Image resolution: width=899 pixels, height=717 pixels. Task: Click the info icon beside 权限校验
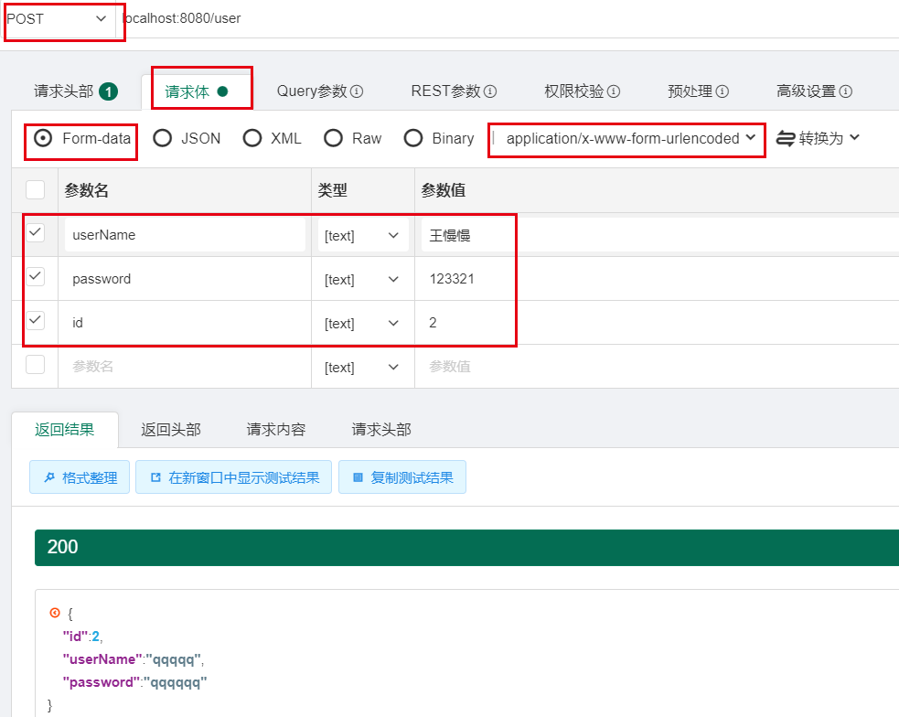tap(615, 91)
